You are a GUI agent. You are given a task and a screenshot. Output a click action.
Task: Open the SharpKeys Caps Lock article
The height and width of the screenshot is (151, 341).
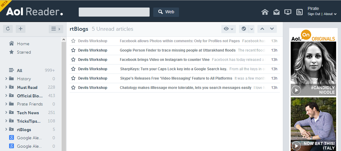(174, 69)
